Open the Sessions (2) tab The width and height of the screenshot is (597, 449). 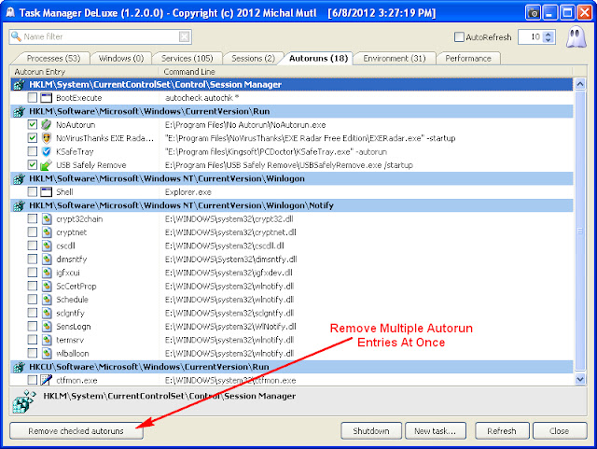(x=253, y=58)
